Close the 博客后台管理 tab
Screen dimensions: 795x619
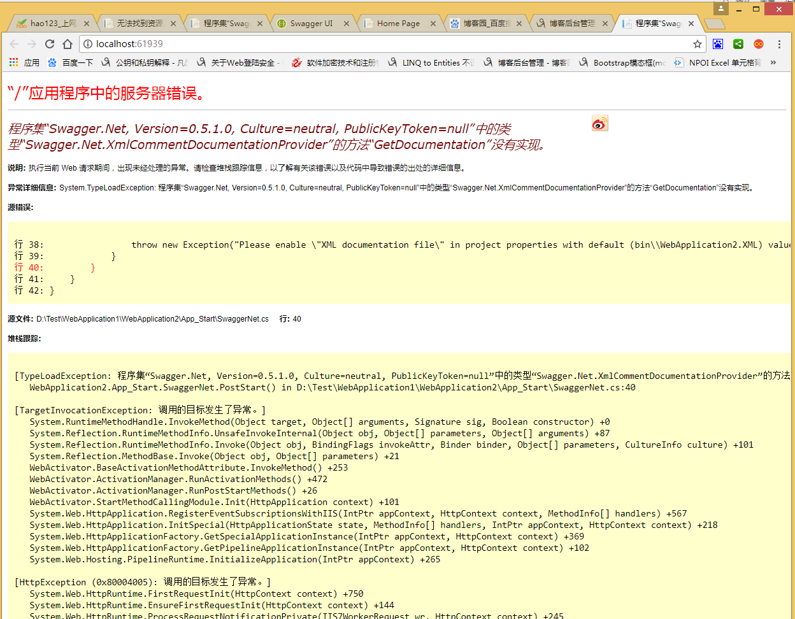[x=605, y=24]
